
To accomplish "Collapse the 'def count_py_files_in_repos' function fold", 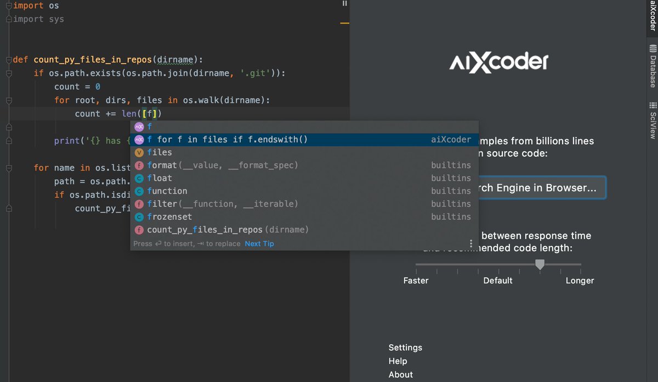I will (x=8, y=60).
